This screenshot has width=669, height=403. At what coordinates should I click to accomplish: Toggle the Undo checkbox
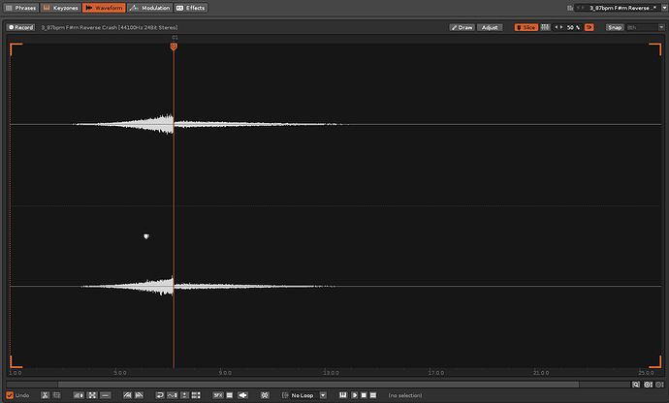pos(10,395)
